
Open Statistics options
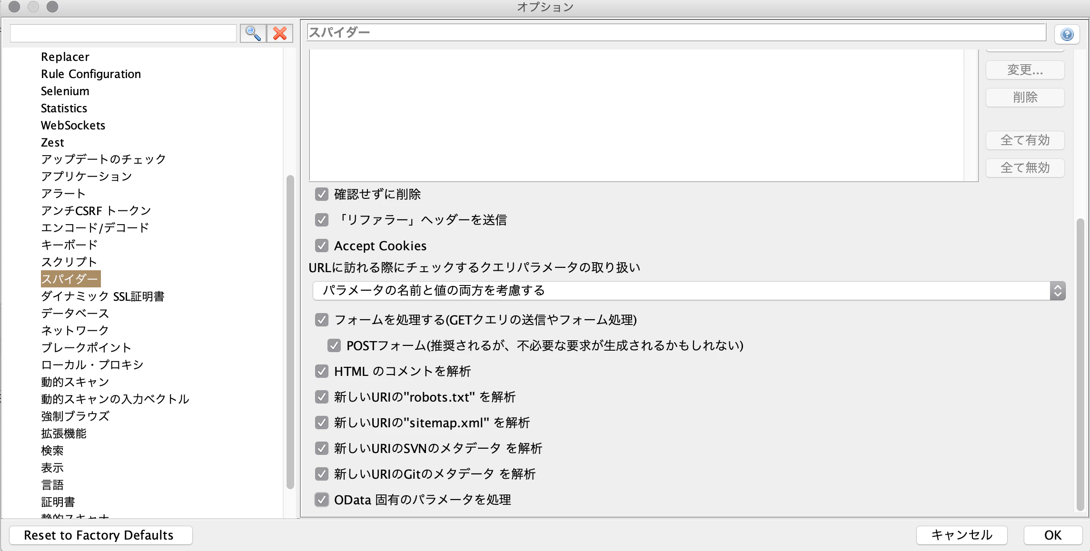coord(64,108)
